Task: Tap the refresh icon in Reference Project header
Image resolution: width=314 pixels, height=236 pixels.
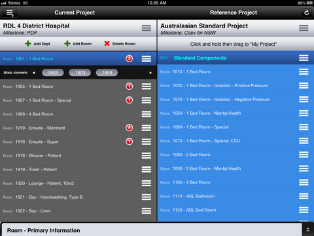Action: click(306, 12)
